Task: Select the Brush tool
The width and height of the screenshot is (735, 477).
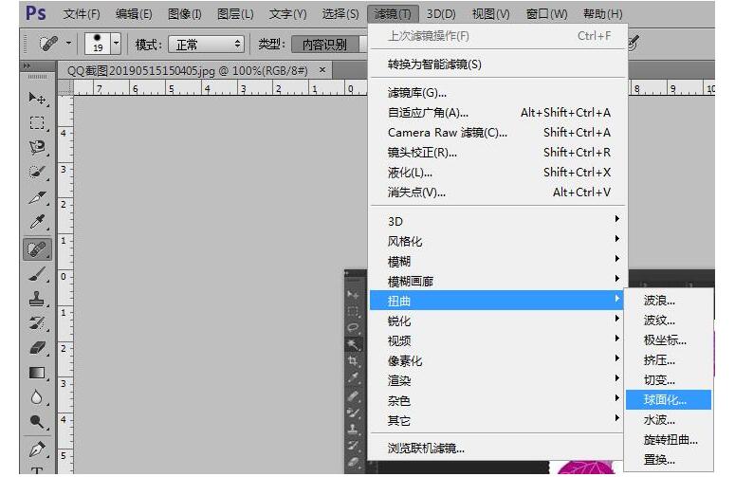Action: (37, 274)
